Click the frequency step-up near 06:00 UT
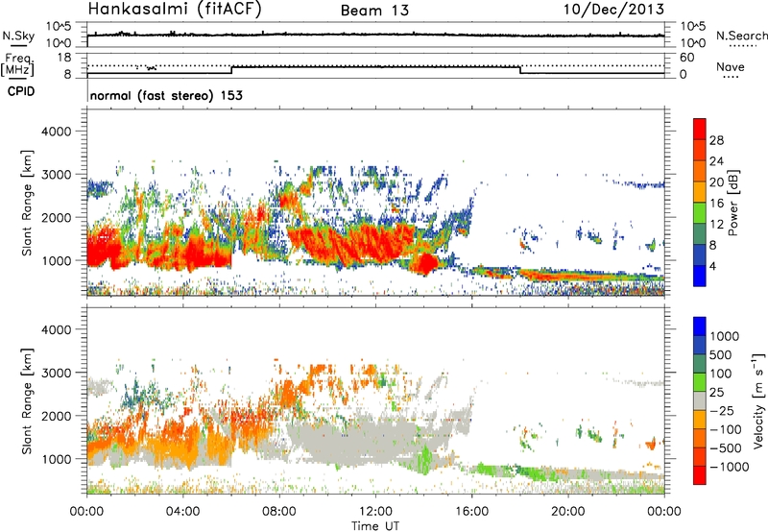Screen dimensions: 768x532 [231, 70]
